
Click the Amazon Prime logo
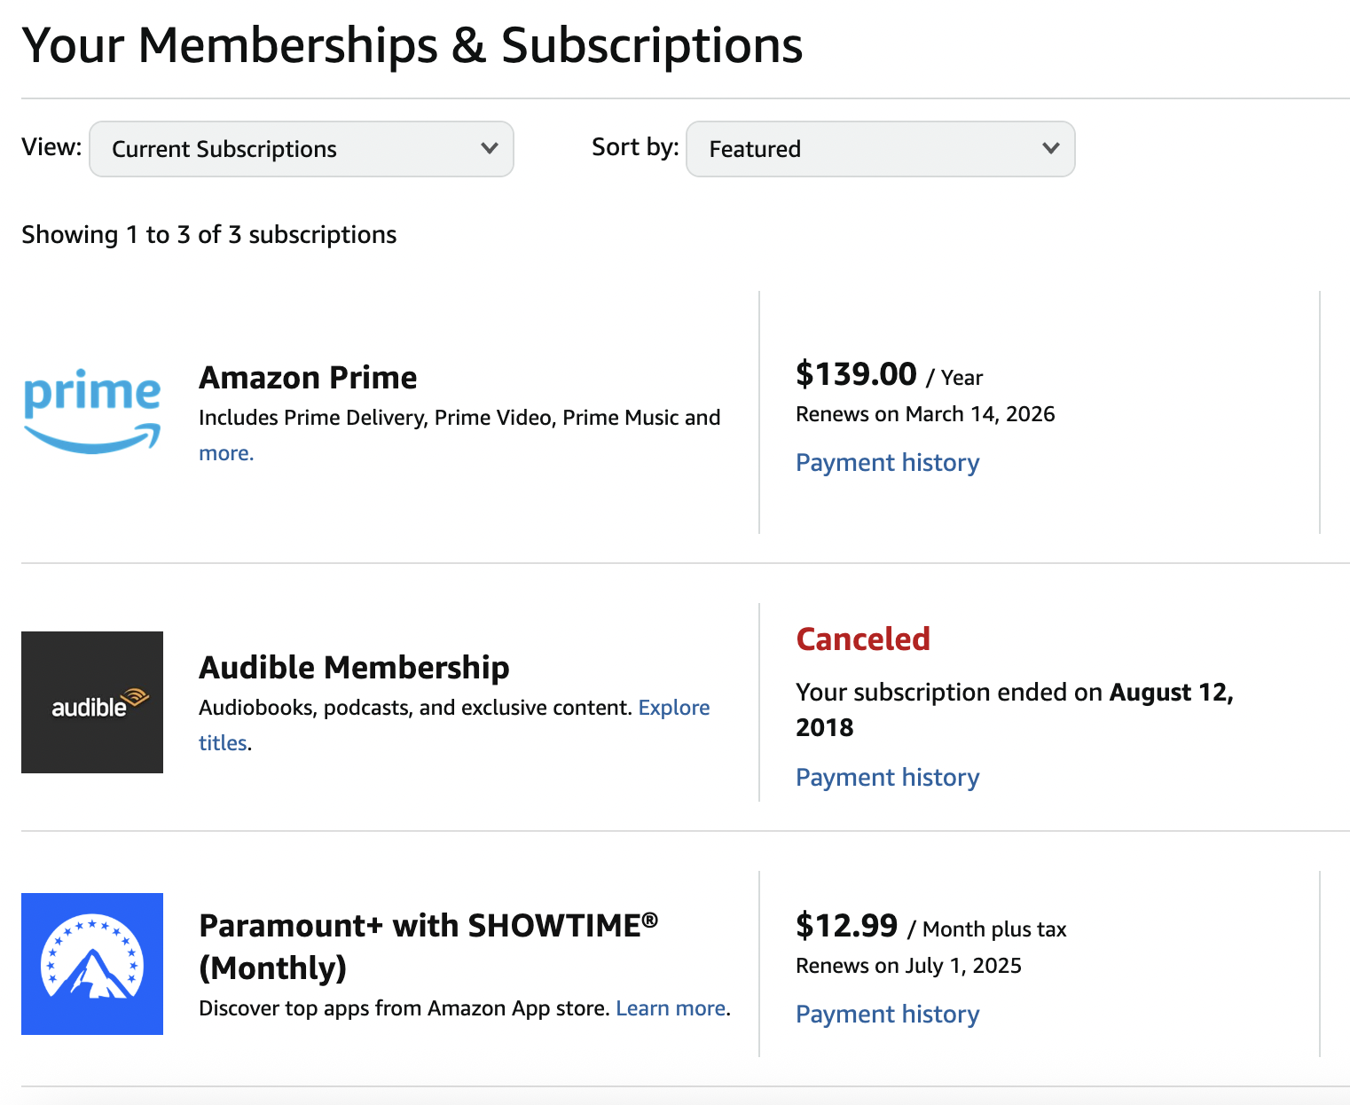[x=92, y=411]
